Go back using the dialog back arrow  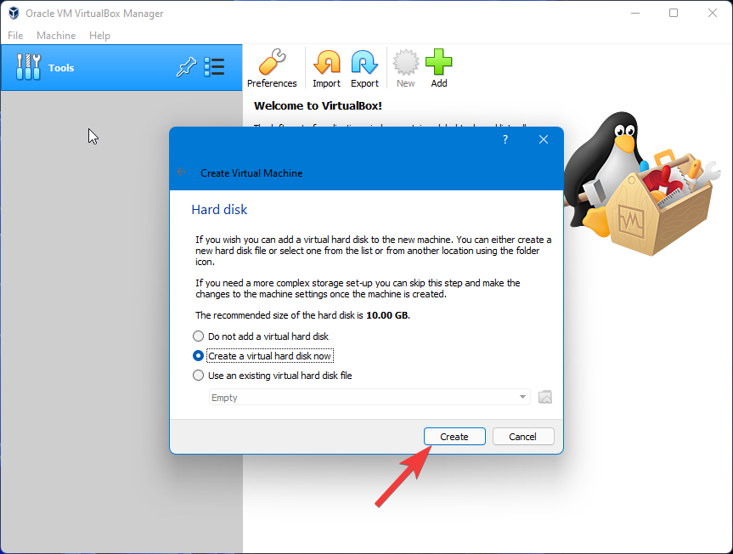coord(182,172)
